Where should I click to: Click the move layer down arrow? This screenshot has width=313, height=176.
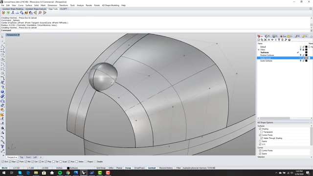tap(272, 40)
